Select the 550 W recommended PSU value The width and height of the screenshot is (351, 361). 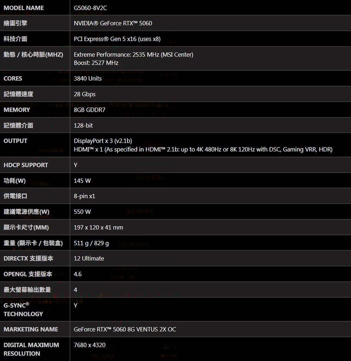pos(82,212)
